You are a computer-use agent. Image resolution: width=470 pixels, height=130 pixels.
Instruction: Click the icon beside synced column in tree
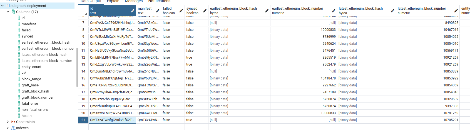19,36
